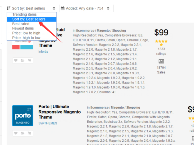Add infortis theme to collection folder icon

[23, 60]
